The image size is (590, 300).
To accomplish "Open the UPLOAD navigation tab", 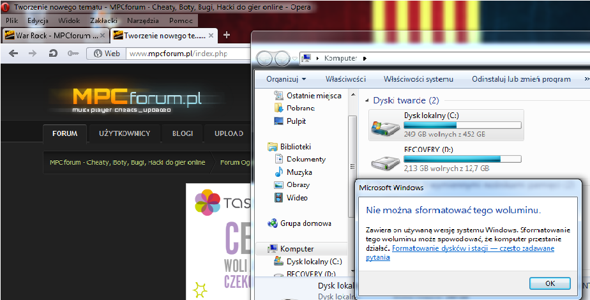I will coord(229,133).
